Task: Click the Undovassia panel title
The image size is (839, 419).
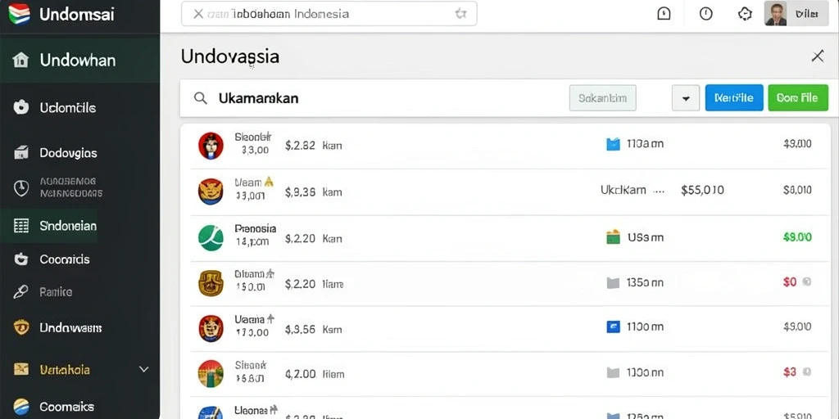Action: [230, 56]
